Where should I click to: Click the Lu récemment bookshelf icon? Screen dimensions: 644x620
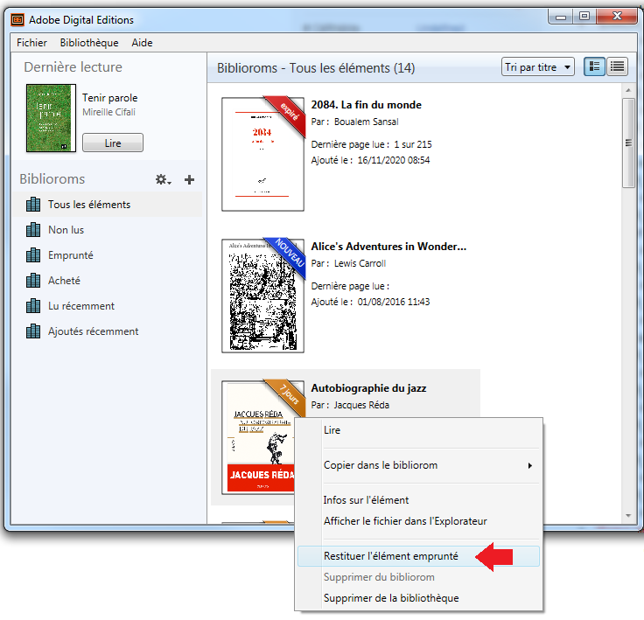[x=34, y=306]
